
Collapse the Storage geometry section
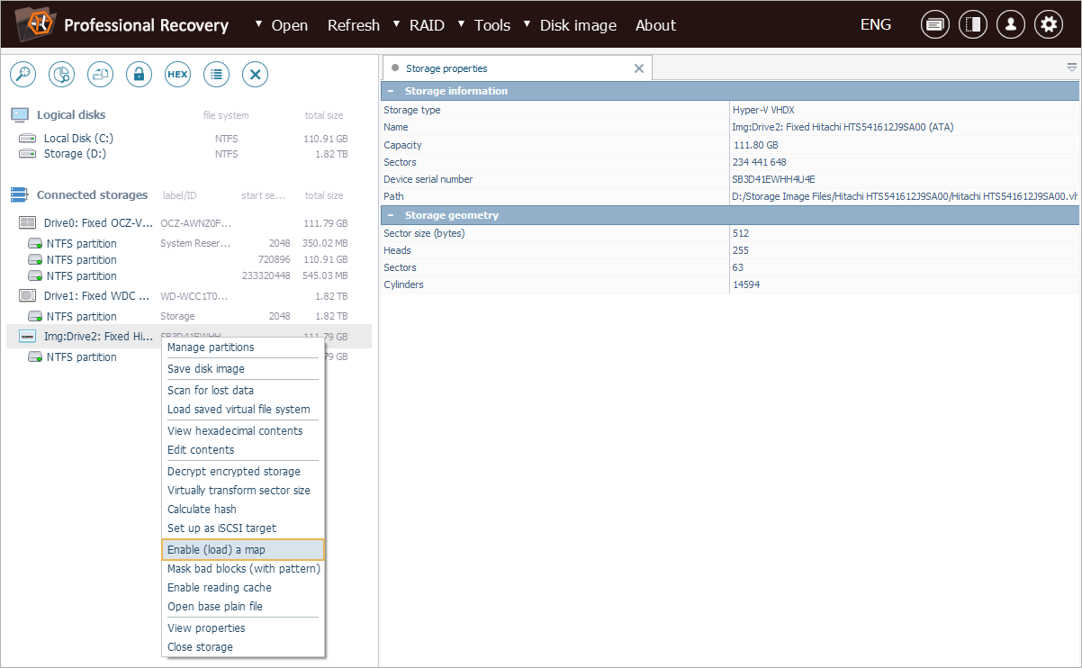coord(391,215)
